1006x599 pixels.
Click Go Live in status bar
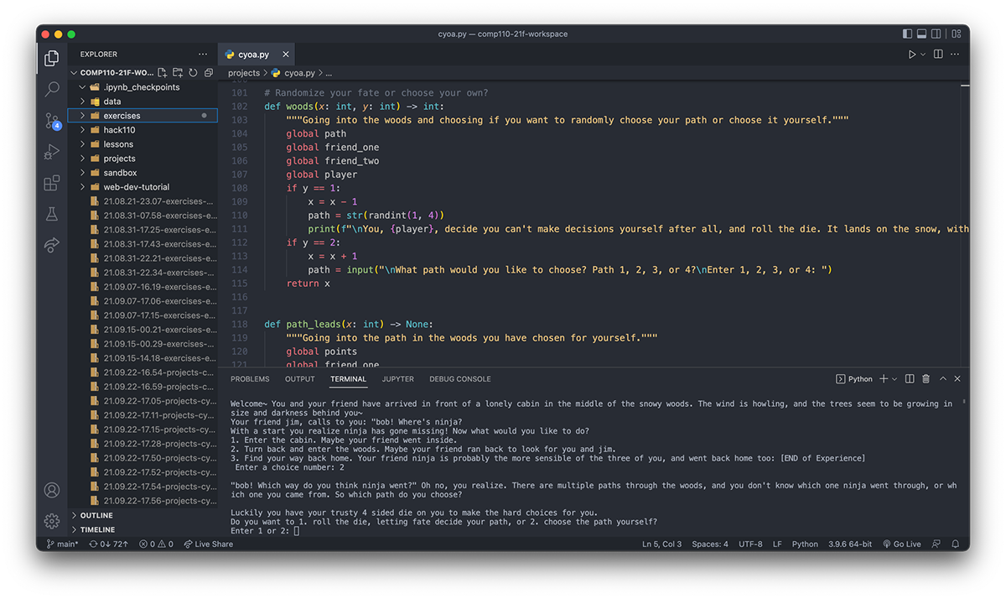pos(901,544)
